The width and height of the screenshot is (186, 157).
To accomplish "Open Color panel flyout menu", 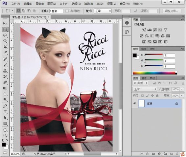I will (182, 49).
